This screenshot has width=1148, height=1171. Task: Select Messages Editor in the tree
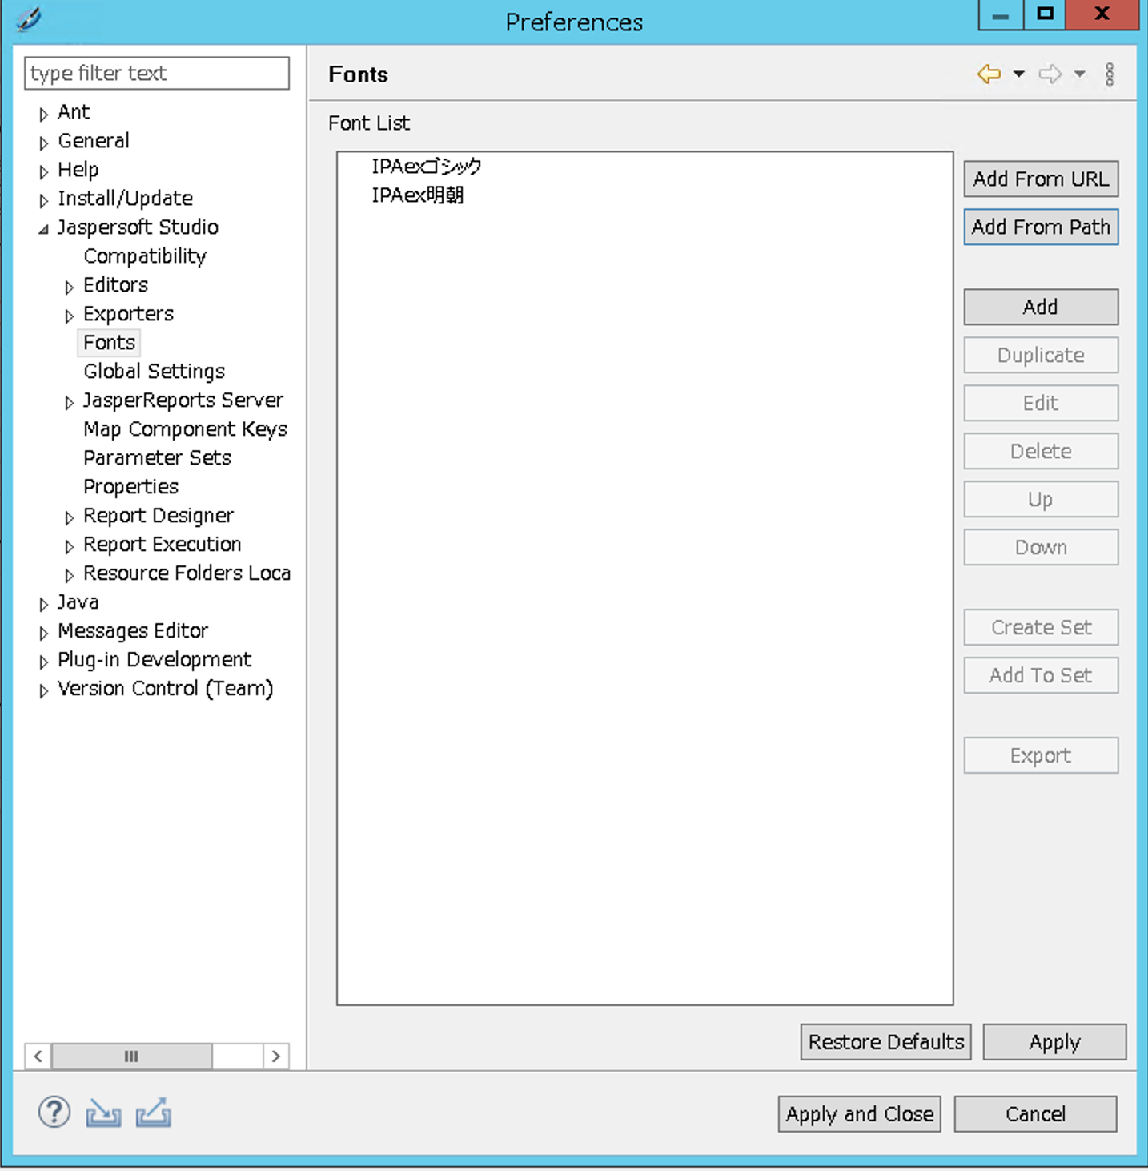[x=133, y=631]
